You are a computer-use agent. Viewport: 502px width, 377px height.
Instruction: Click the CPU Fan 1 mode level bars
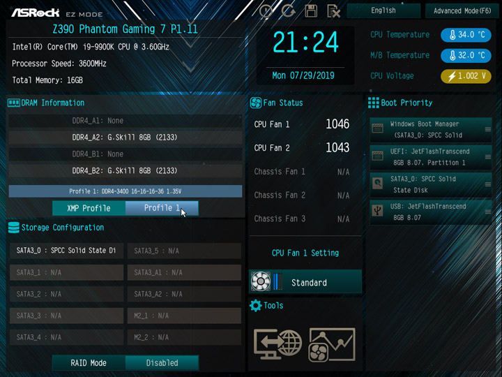(278, 281)
